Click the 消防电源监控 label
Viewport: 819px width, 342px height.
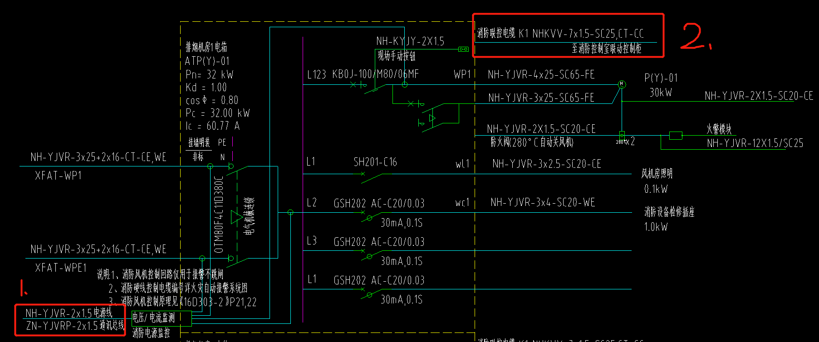click(151, 333)
